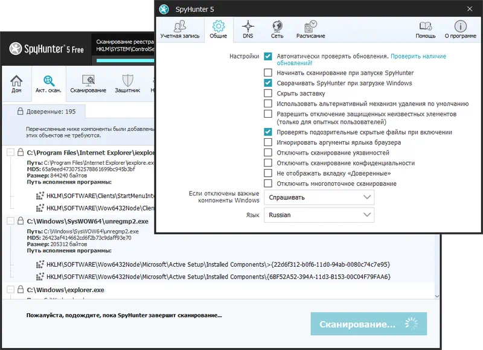Enable Отключить сканирование уязвимостей checkbox

[x=268, y=153]
